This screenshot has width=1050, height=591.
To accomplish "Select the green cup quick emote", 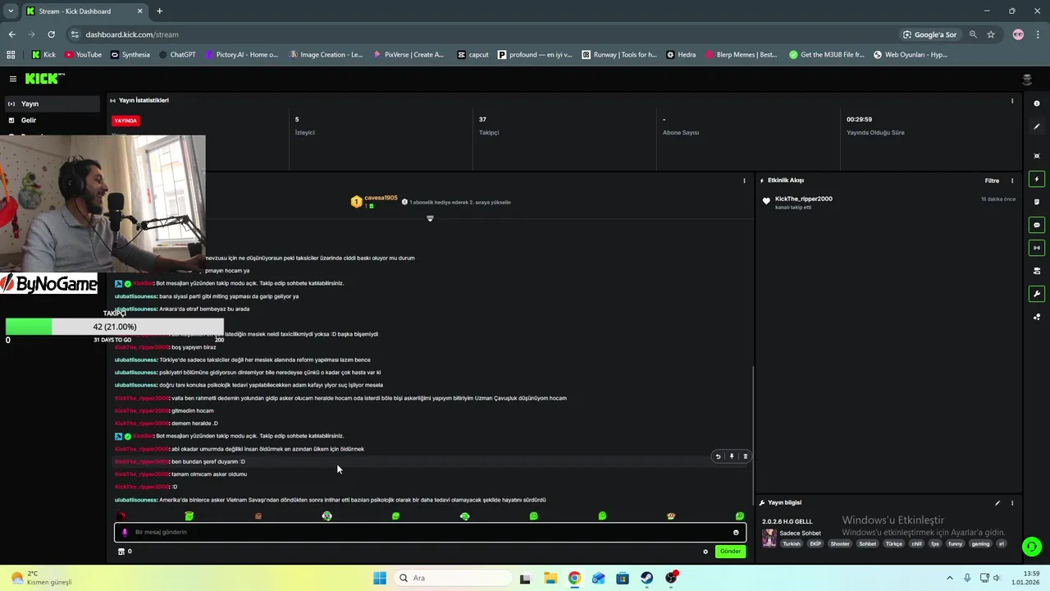I will [x=189, y=516].
